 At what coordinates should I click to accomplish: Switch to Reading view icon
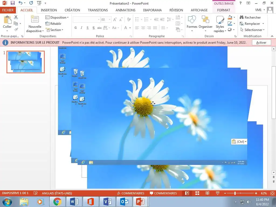(x=207, y=193)
